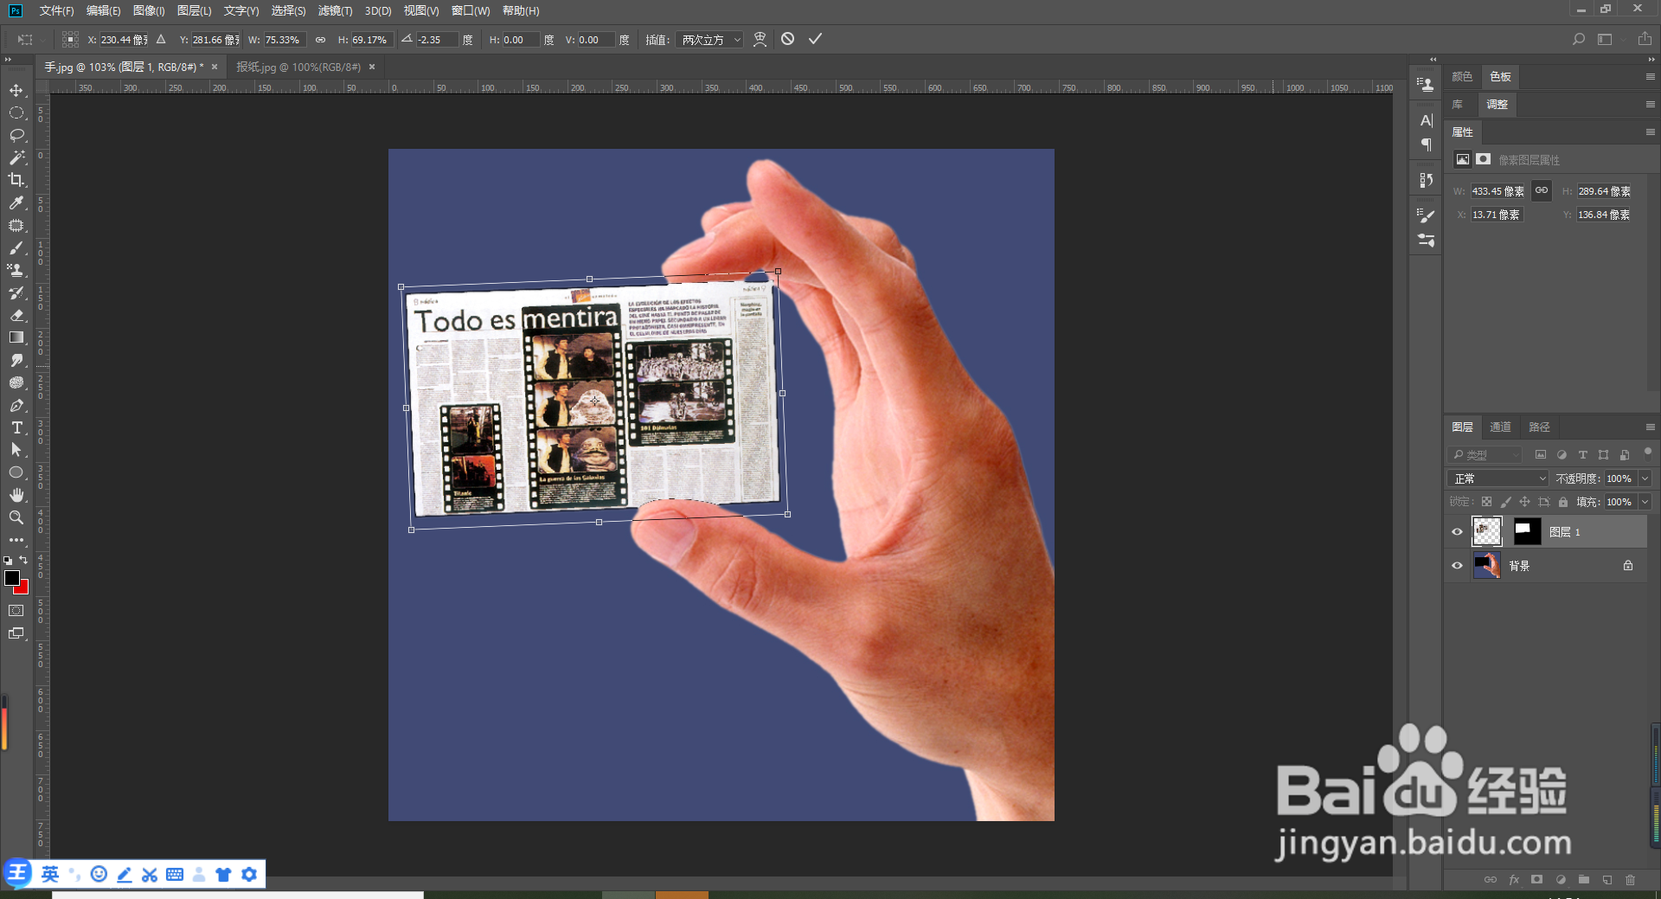
Task: Cancel the transform in the options bar
Action: 787,39
